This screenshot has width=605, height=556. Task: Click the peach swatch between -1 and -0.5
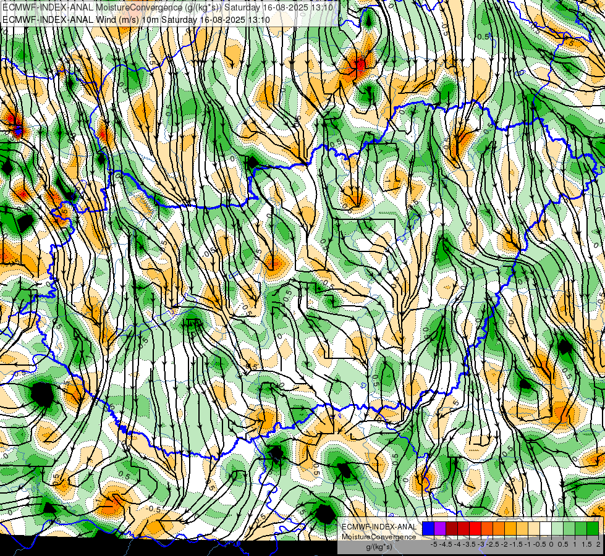(x=534, y=528)
